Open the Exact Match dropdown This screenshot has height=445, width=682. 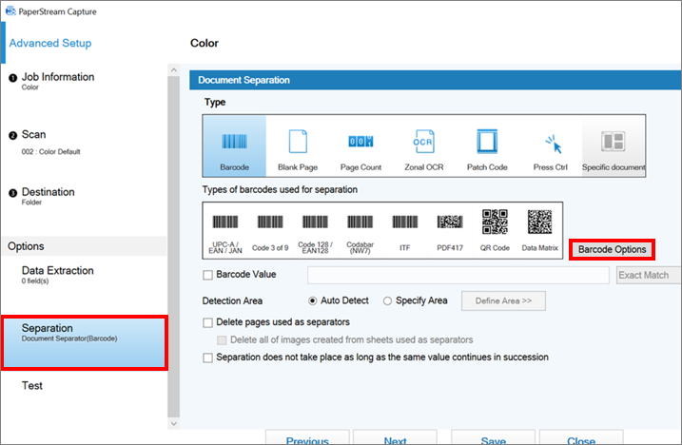[x=648, y=275]
